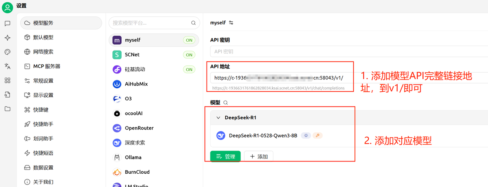Viewport: 488px width, 187px height.
Task: Click the sliders settings icon beside myself title
Action: (231, 23)
